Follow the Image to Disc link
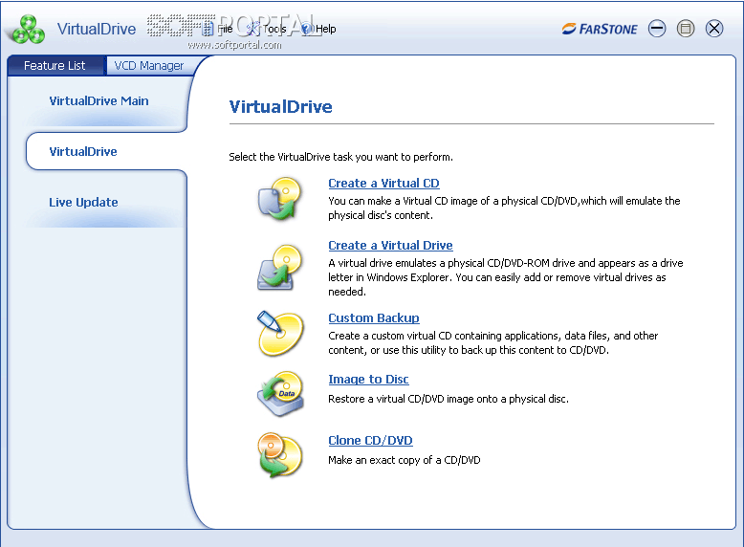The height and width of the screenshot is (547, 744). click(368, 380)
